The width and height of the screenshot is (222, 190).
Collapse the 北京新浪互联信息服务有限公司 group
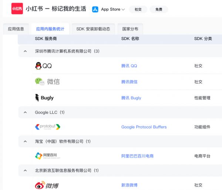pyautogui.click(x=25, y=170)
